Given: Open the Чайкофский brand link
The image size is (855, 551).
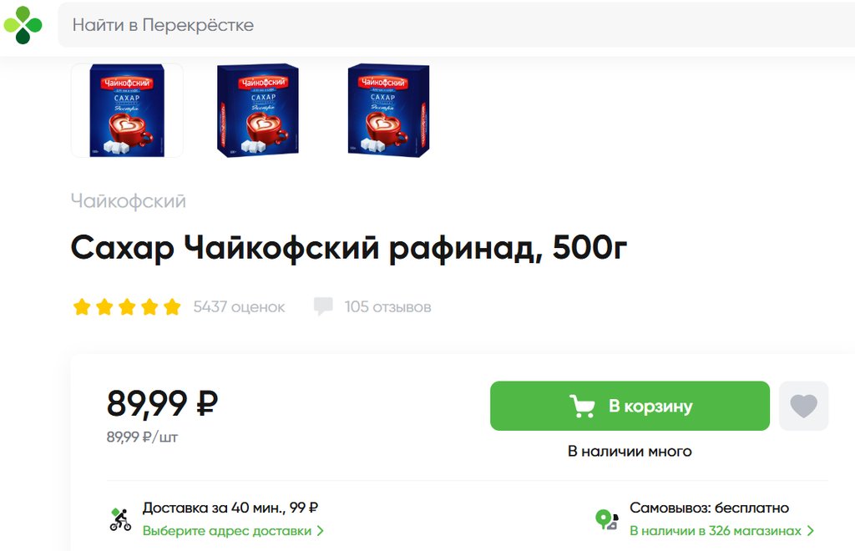Looking at the screenshot, I should pos(128,201).
